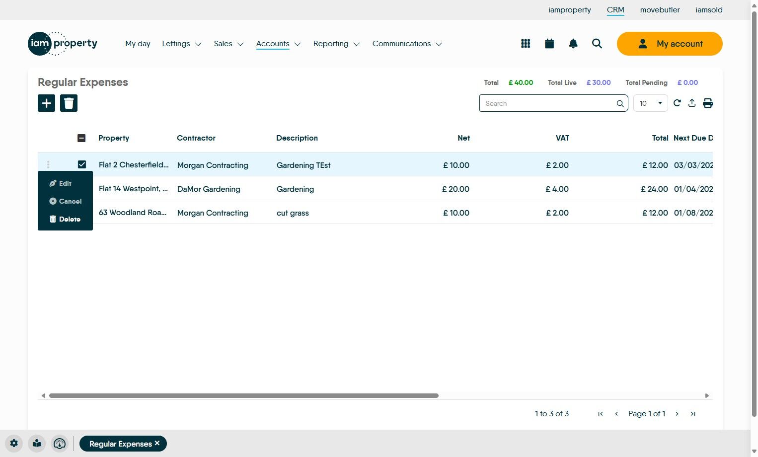Click the plus icon to add expense
The width and height of the screenshot is (758, 457).
point(46,103)
